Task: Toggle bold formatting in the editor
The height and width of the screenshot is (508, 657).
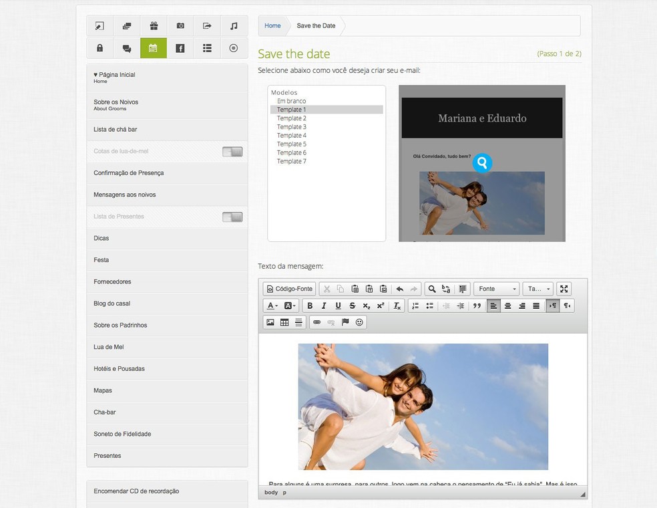Action: coord(310,305)
